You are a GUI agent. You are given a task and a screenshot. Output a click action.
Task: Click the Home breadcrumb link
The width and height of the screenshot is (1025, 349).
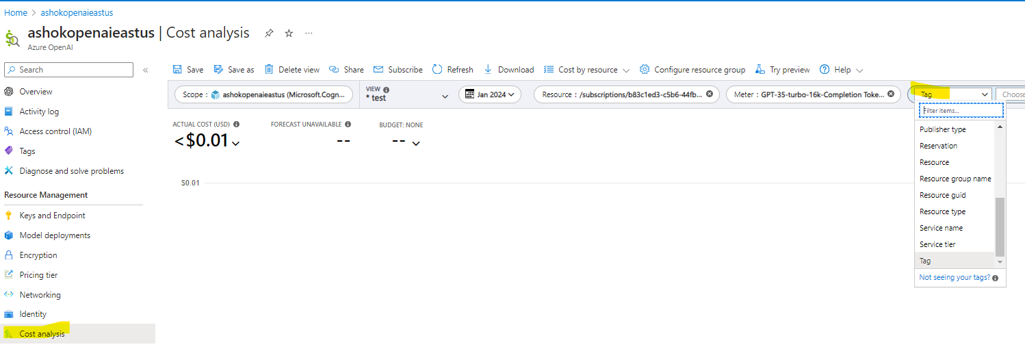click(x=16, y=12)
